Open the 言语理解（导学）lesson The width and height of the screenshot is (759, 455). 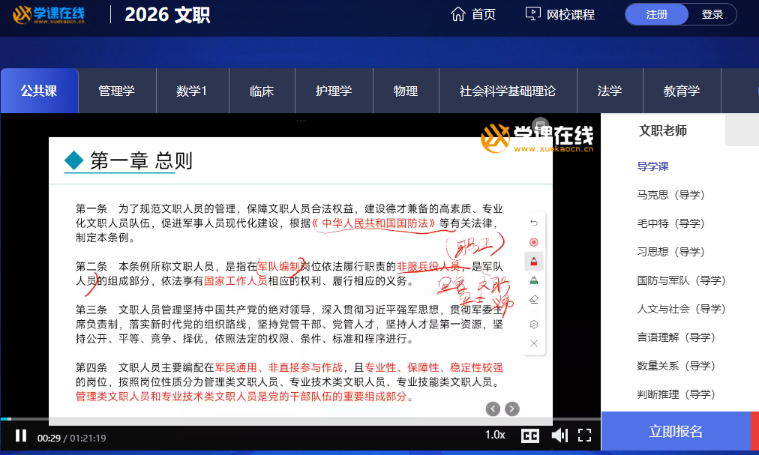pyautogui.click(x=676, y=337)
